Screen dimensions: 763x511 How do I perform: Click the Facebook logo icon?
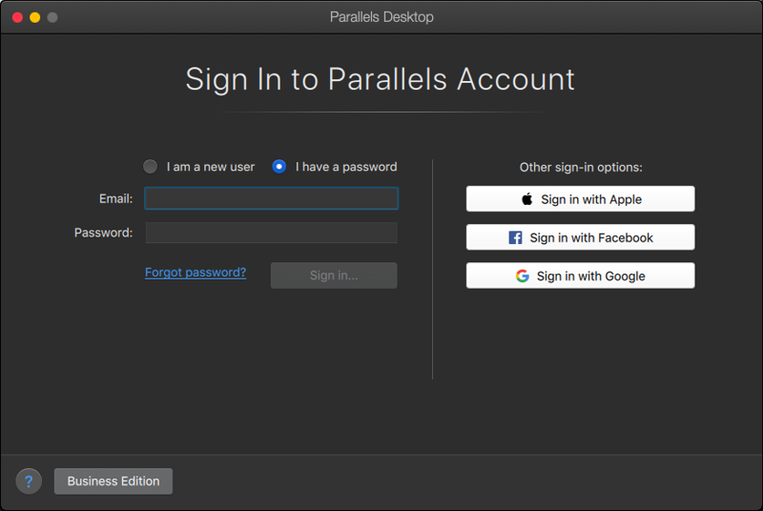[x=515, y=237]
